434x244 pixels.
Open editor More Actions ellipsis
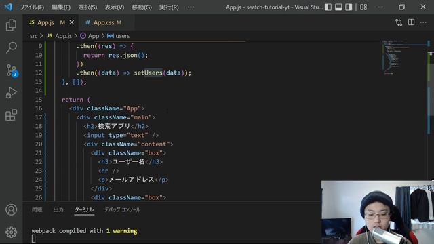(423, 22)
